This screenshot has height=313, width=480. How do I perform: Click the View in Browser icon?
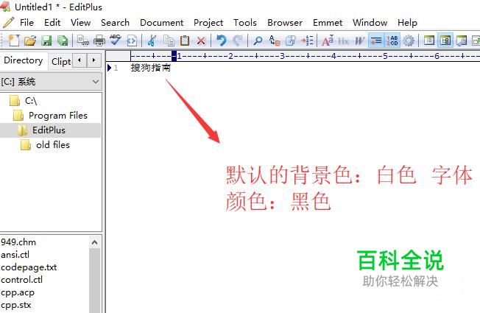click(x=132, y=41)
